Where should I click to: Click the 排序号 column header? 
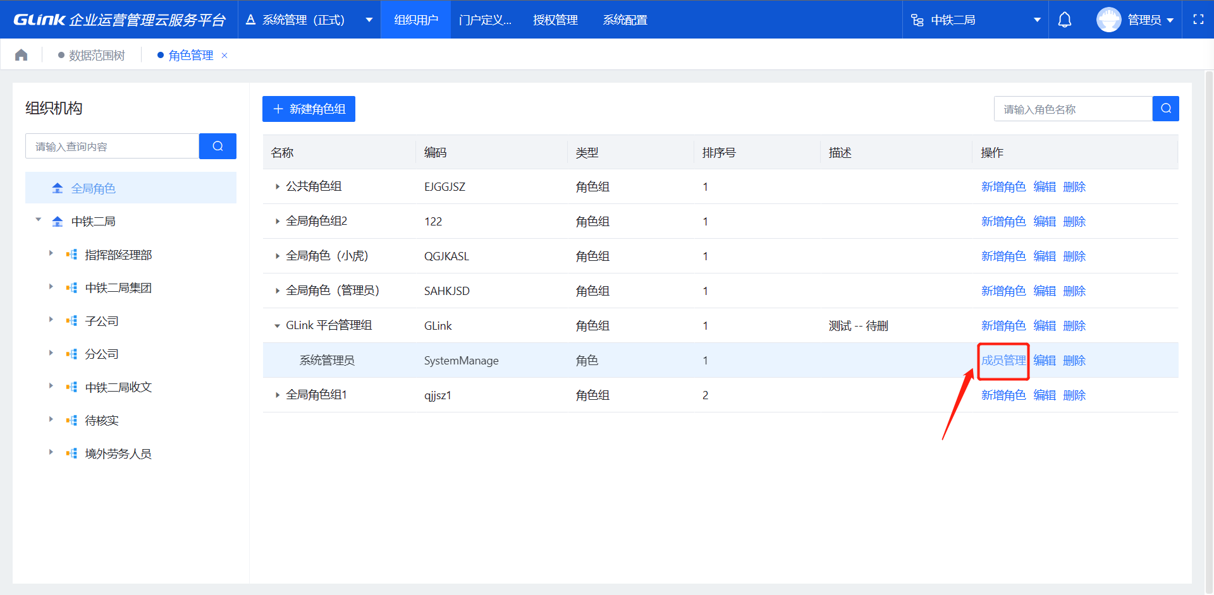(x=719, y=152)
